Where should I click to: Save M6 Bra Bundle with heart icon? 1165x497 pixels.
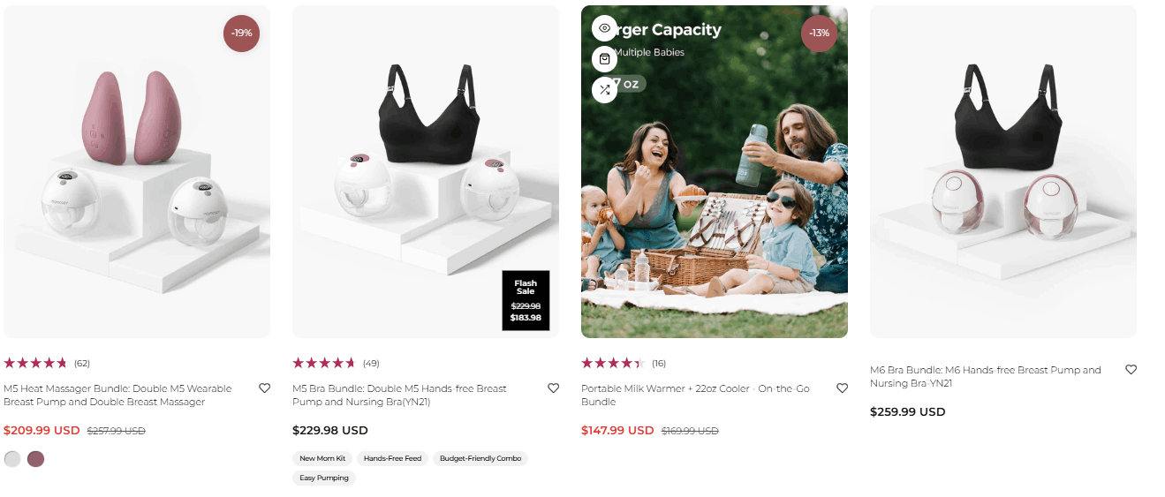tap(1131, 370)
